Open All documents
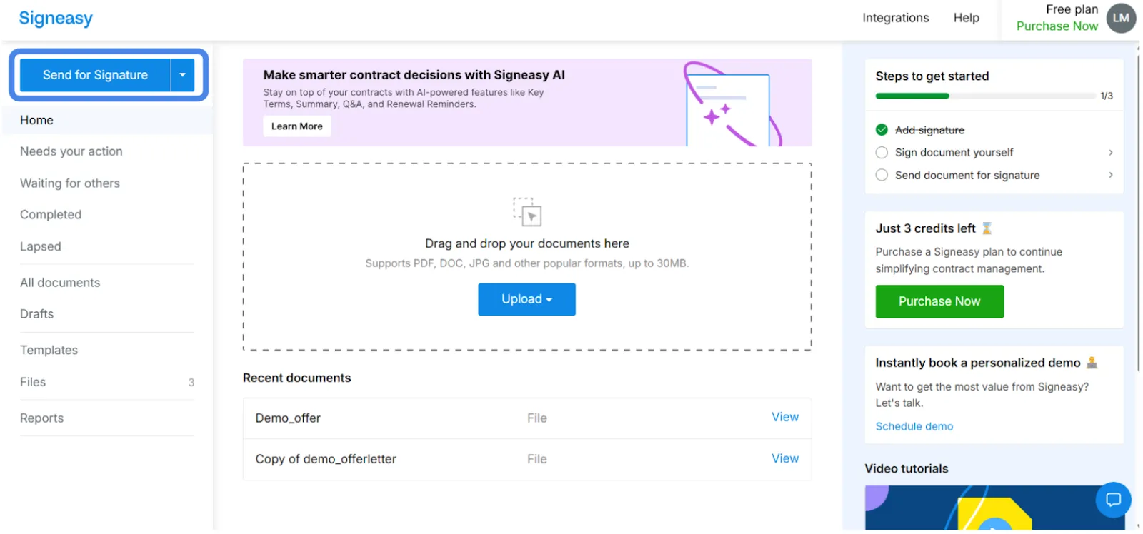The height and width of the screenshot is (534, 1143). [60, 283]
